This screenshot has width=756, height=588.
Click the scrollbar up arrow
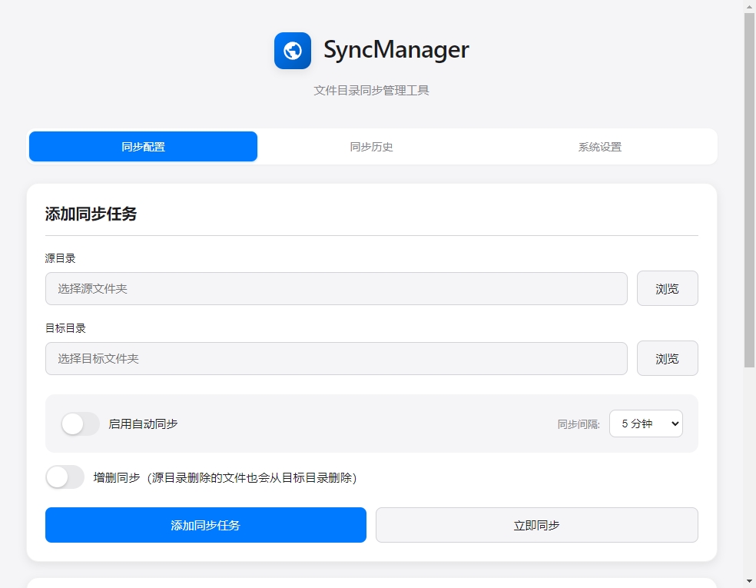pos(749,7)
